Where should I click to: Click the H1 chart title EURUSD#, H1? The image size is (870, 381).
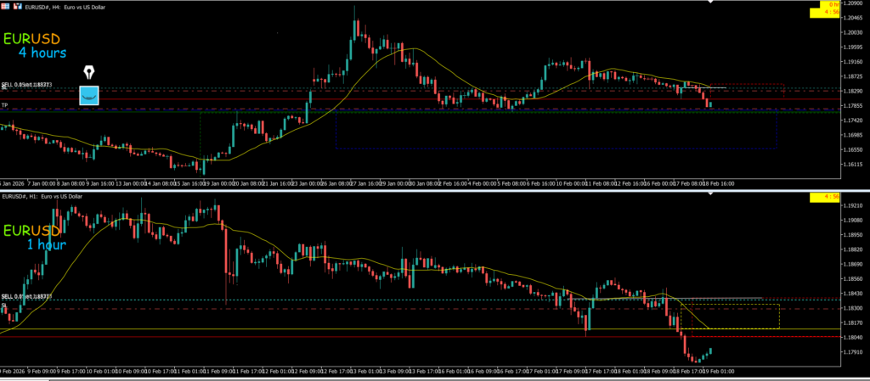click(42, 197)
